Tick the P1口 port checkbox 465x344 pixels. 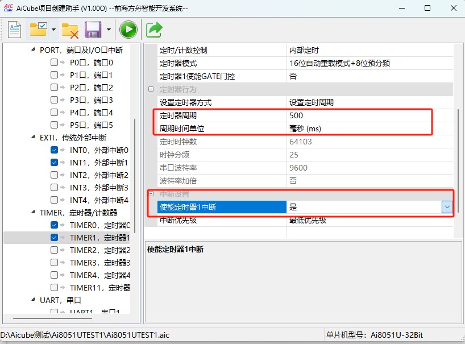pyautogui.click(x=54, y=74)
